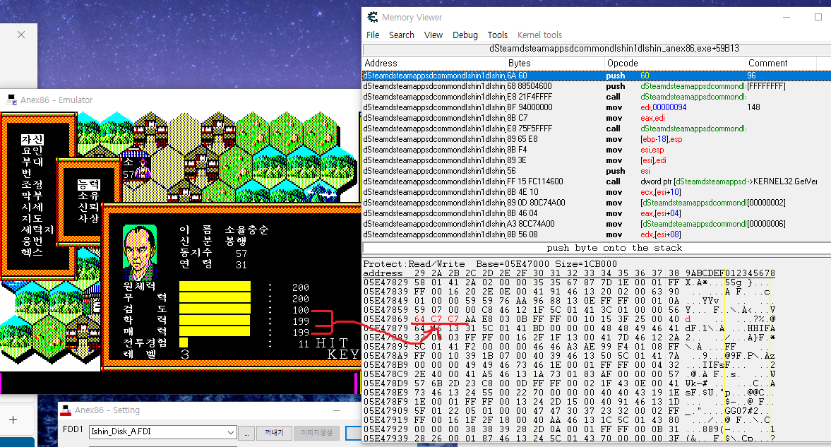This screenshot has width=831, height=447.
Task: Select 막부 in the game's main menu
Action: (32, 196)
